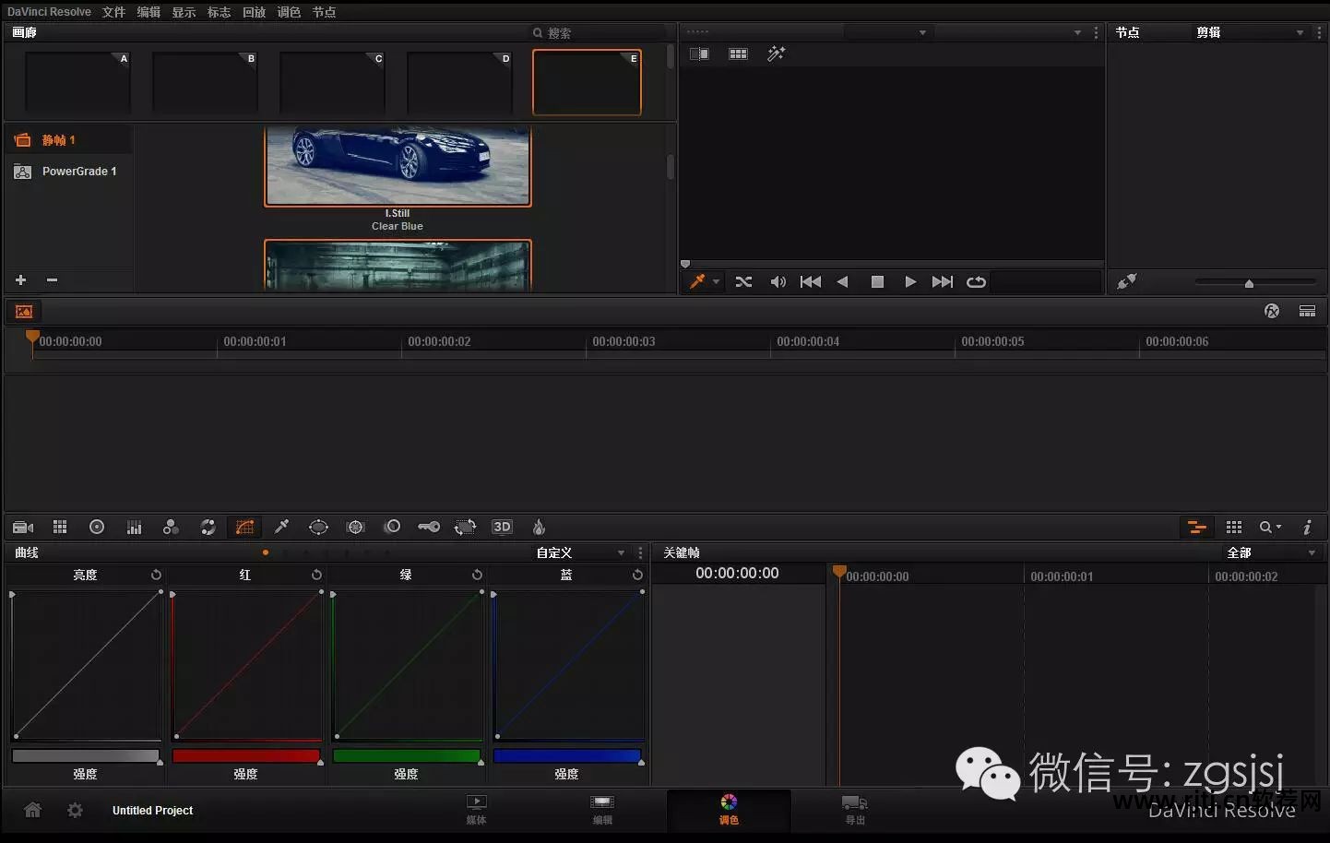Reset the luminance curve
Screen dimensions: 1330x843
coord(156,575)
